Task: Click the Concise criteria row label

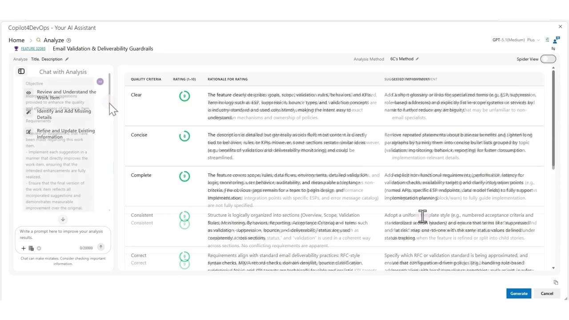Action: point(139,135)
